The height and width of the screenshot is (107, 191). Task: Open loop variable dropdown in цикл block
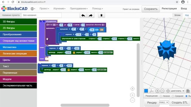(x=54, y=25)
